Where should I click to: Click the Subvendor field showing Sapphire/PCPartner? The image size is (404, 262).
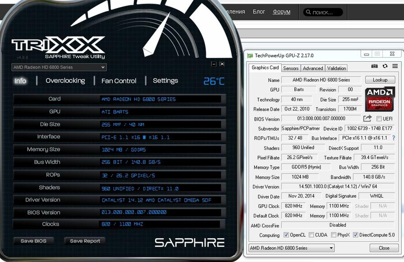pos(301,128)
